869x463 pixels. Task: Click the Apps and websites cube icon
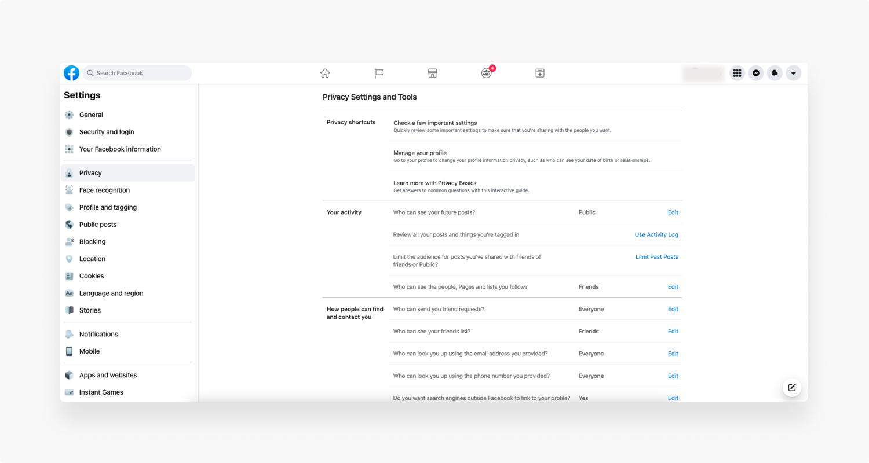tap(70, 375)
